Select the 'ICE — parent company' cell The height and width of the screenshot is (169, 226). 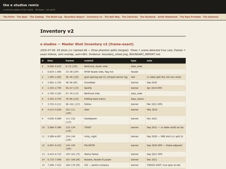click(106, 165)
